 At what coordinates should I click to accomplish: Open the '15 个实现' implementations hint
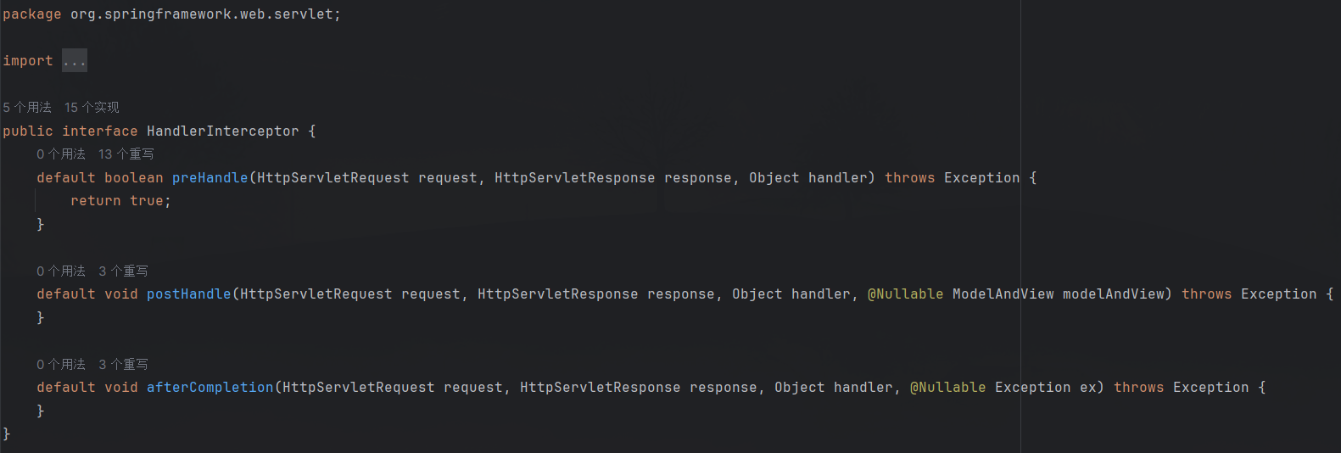click(92, 108)
